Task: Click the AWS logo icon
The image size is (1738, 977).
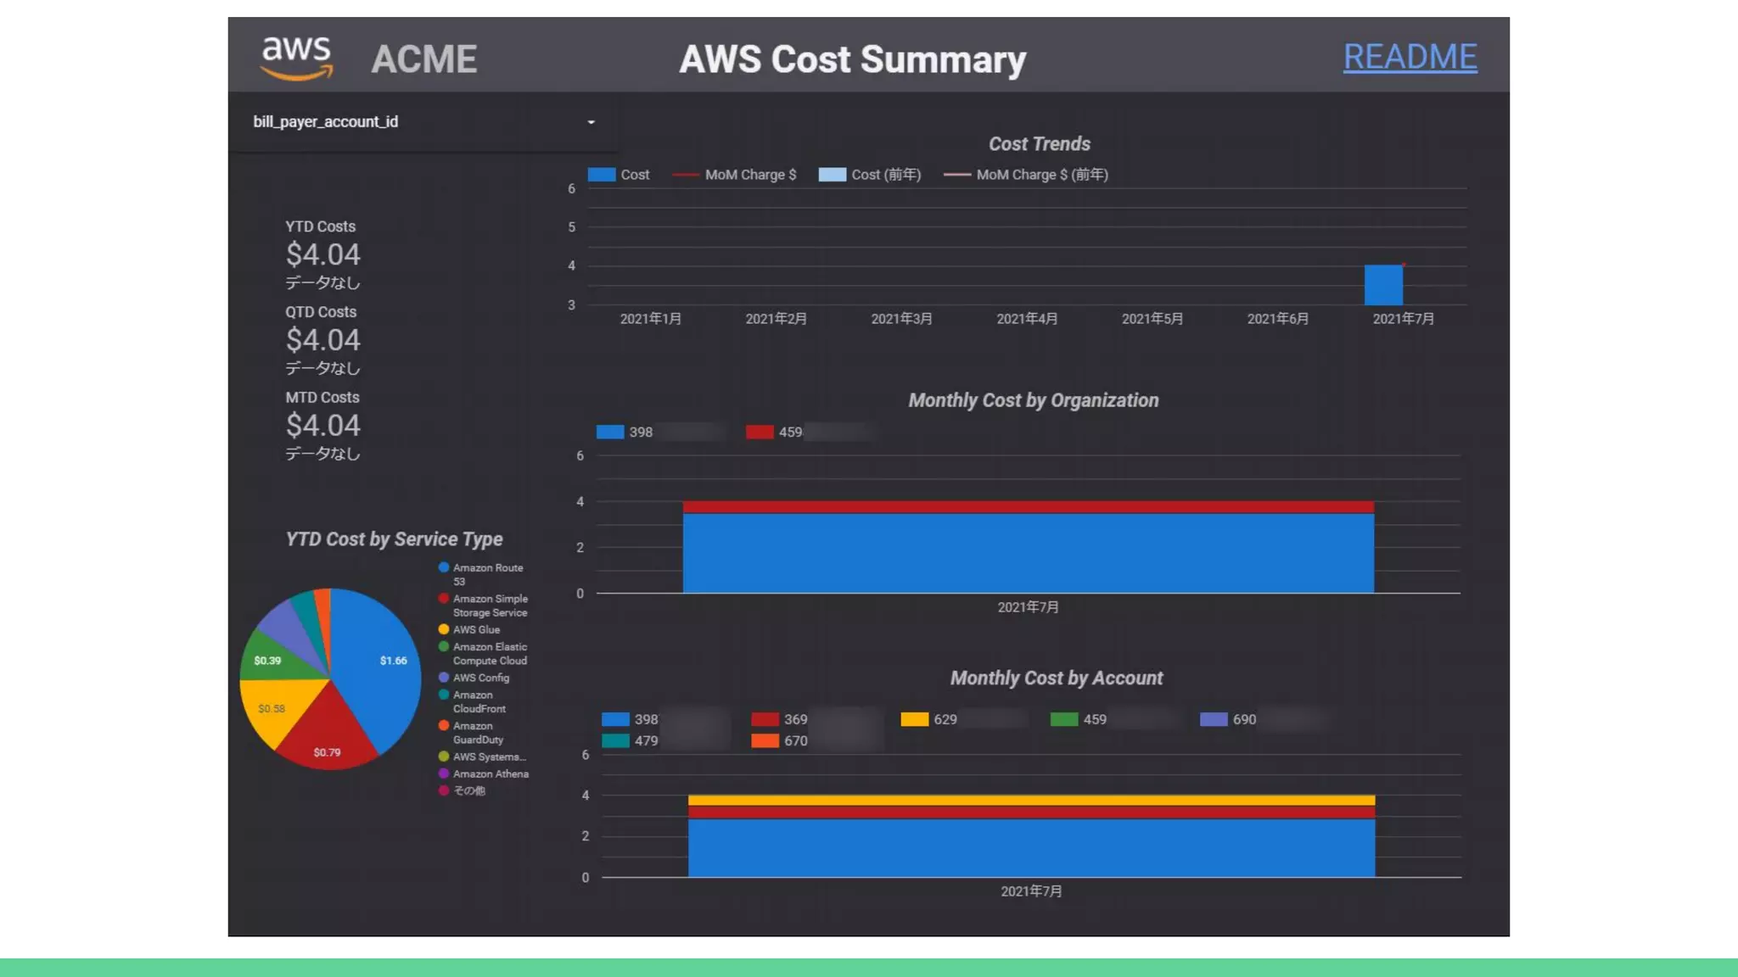Action: (296, 58)
